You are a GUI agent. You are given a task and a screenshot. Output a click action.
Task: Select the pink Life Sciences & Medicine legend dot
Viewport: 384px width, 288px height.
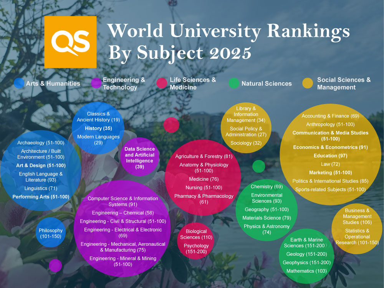161,83
